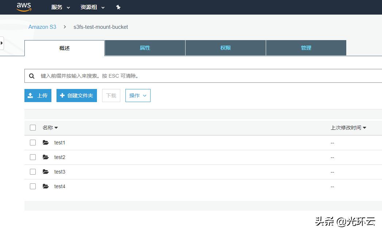The height and width of the screenshot is (233, 382).
Task: Check the box for test1 folder
Action: pyautogui.click(x=33, y=143)
